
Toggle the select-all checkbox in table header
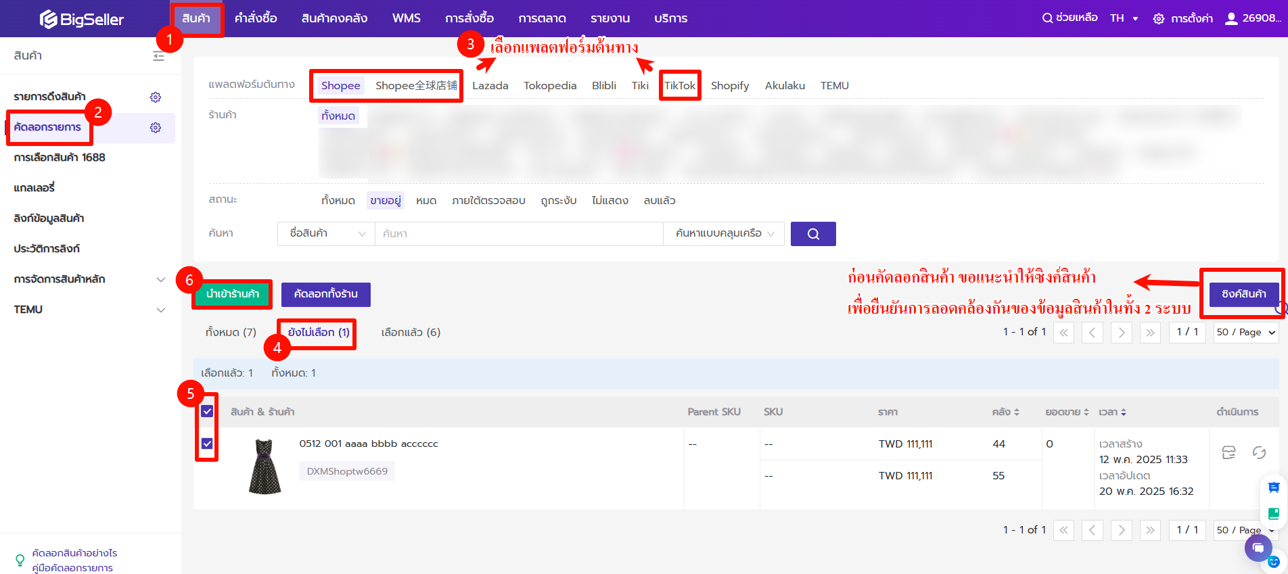(x=207, y=412)
